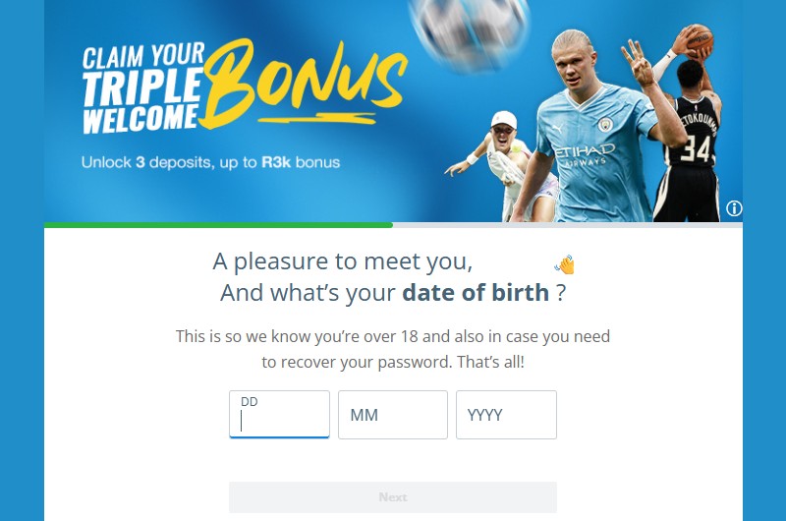Screen dimensions: 786x521
Task: Select the MM month input field
Action: [392, 415]
